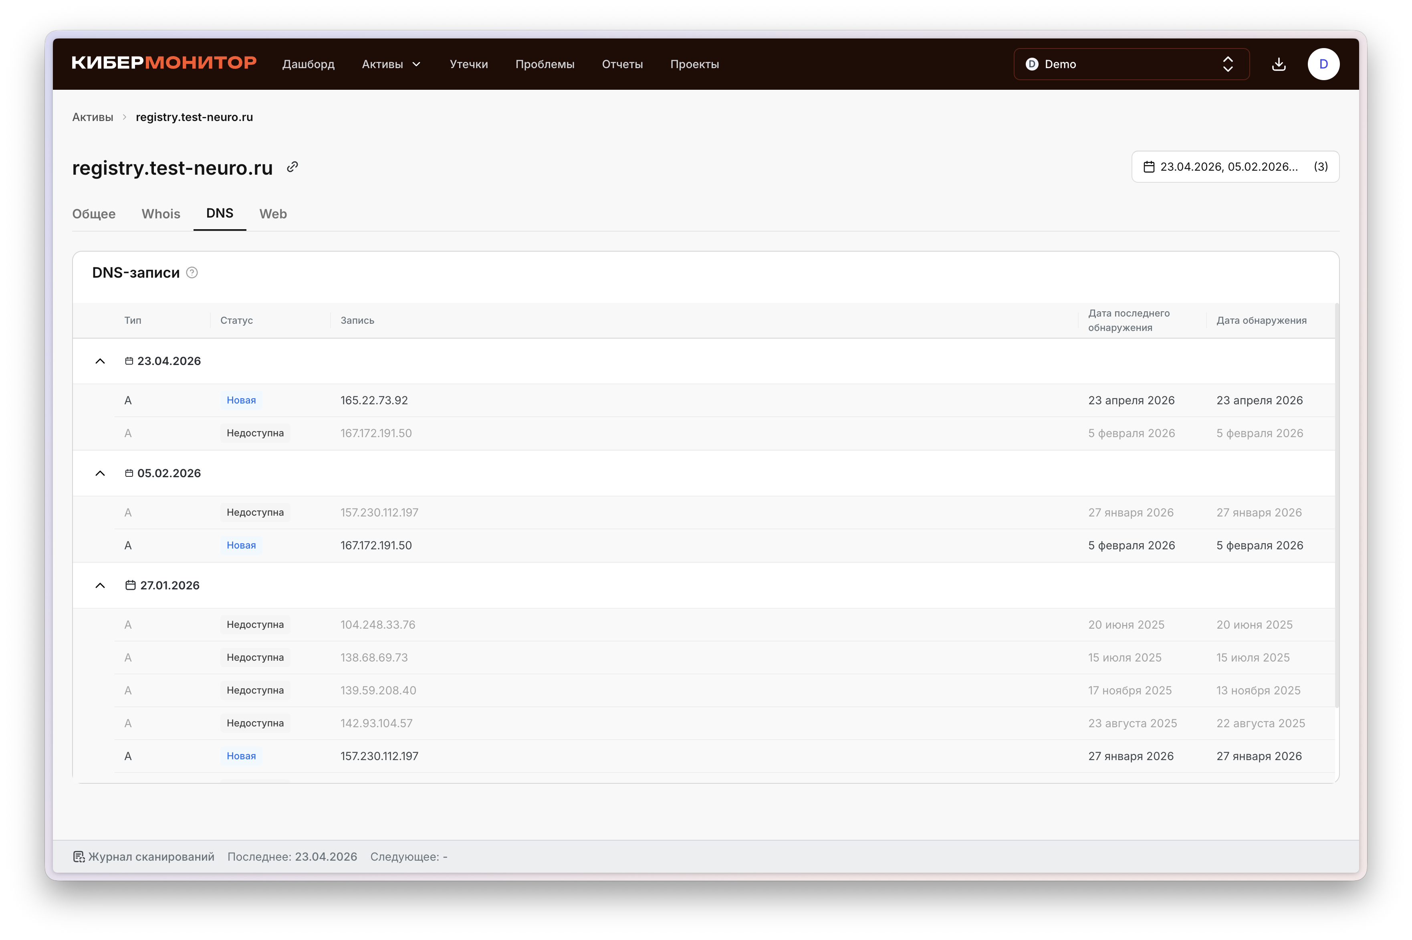Expand the Активы navigation dropdown
This screenshot has width=1412, height=940.
point(391,64)
